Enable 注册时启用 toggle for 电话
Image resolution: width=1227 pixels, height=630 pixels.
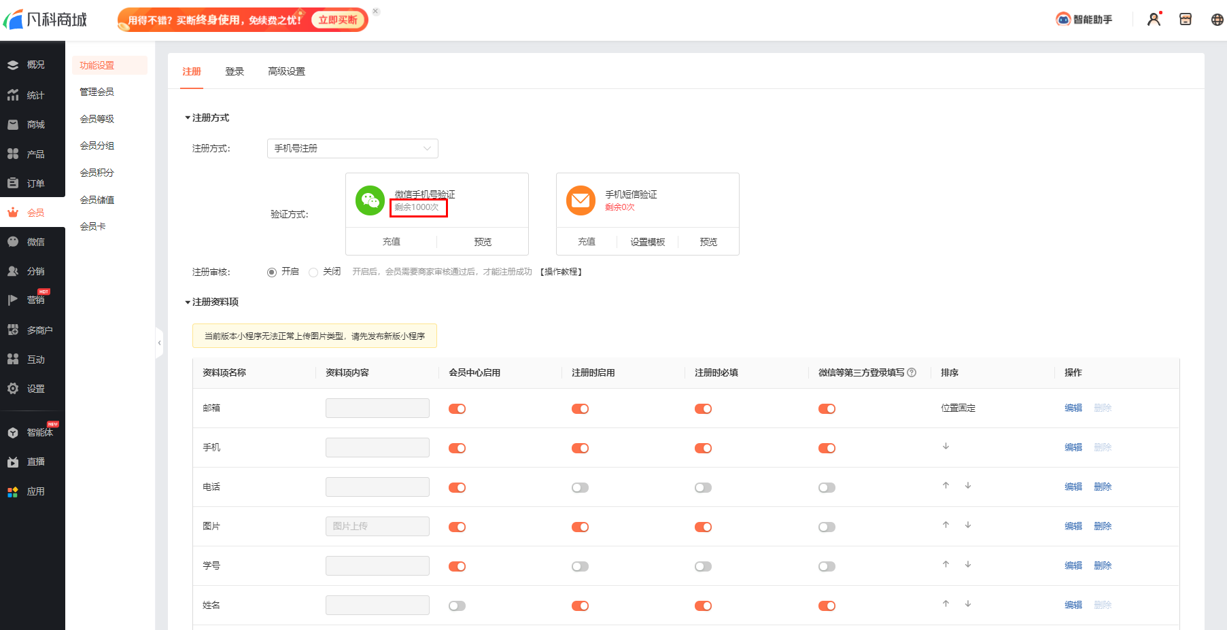pyautogui.click(x=580, y=488)
